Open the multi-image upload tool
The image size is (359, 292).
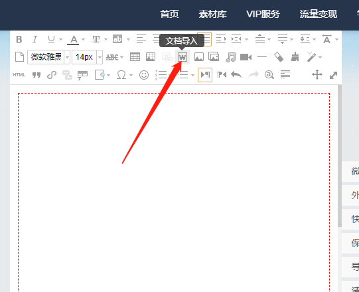coord(214,56)
